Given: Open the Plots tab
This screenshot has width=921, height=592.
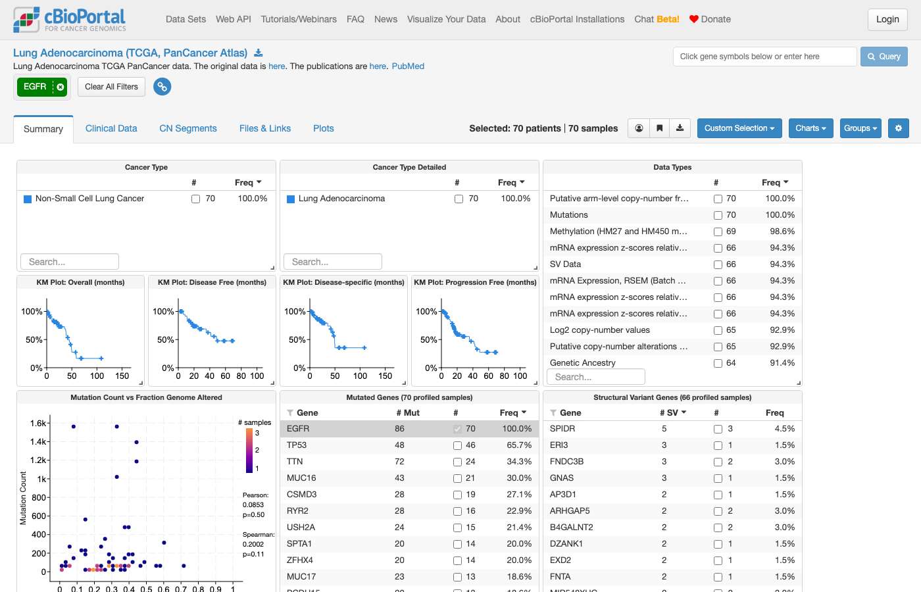Looking at the screenshot, I should [x=324, y=128].
